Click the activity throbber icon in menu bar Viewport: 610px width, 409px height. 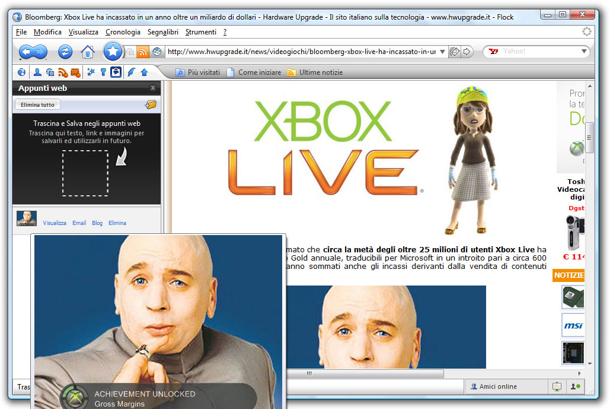tap(587, 31)
